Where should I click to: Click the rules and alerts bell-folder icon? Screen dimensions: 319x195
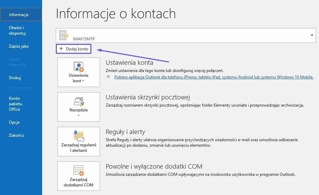tap(79, 136)
